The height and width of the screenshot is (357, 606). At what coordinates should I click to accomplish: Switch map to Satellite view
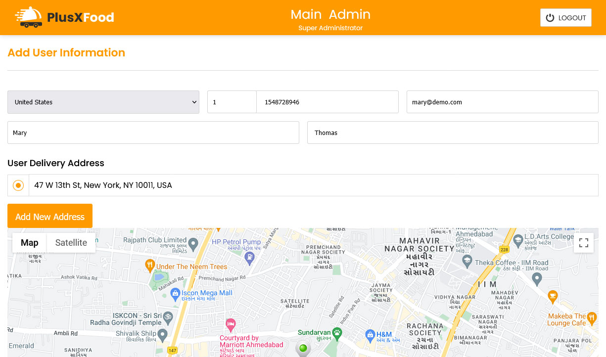pyautogui.click(x=71, y=242)
